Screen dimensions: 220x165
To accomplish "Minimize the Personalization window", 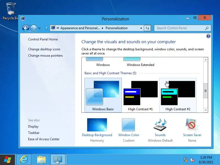I will coord(188,18).
